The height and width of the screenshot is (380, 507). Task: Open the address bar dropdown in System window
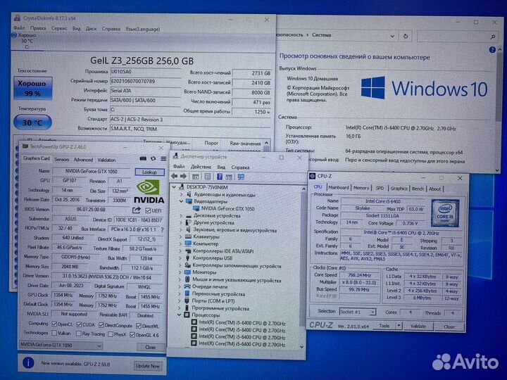[392, 36]
